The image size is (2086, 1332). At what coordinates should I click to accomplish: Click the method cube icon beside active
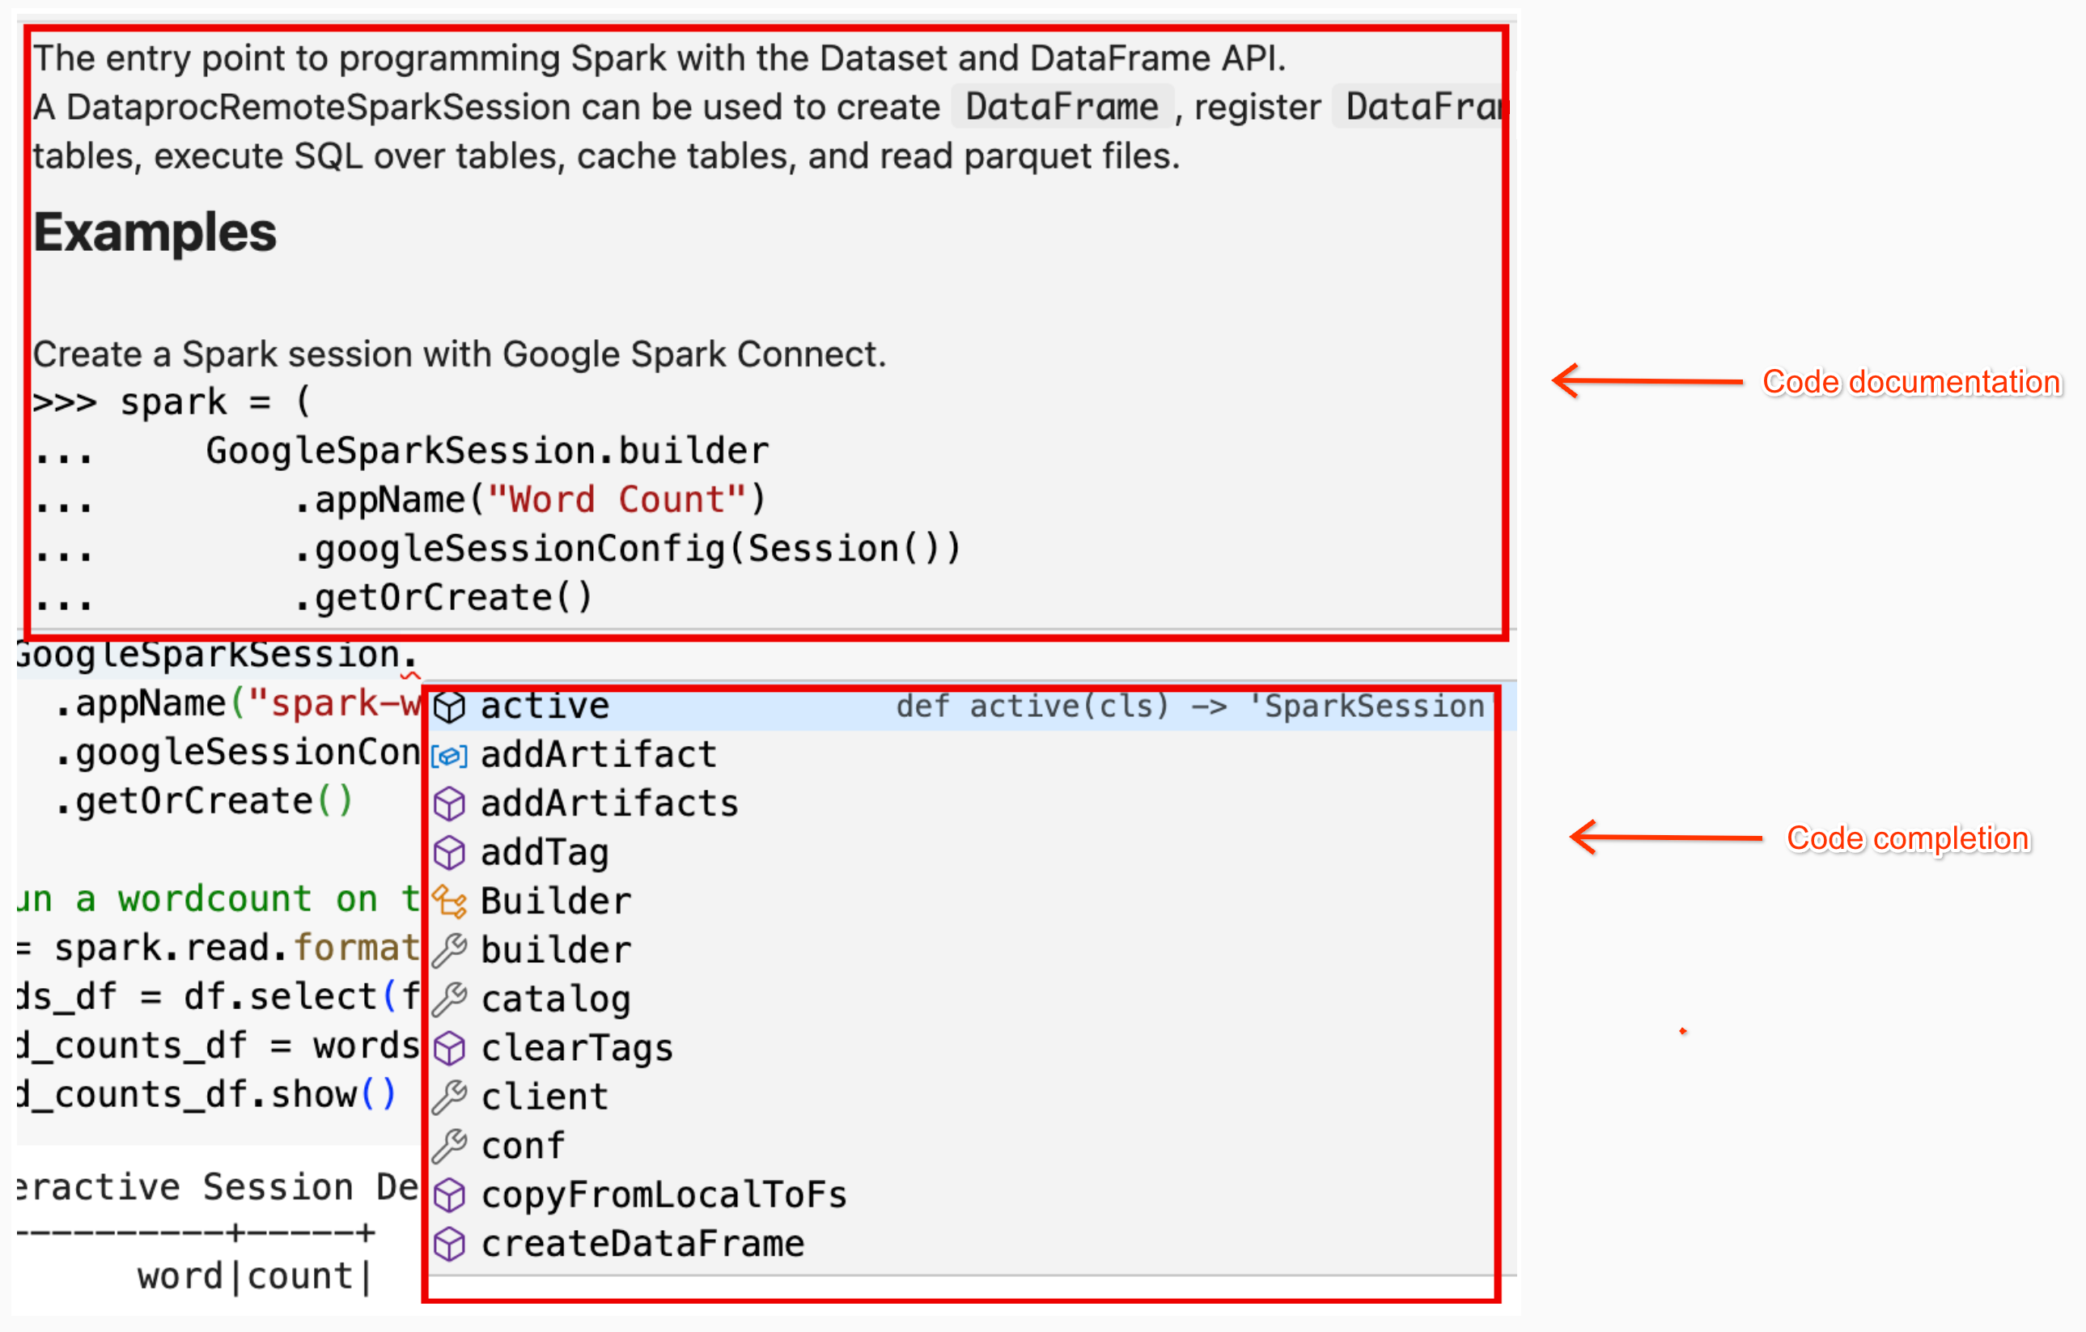[450, 706]
